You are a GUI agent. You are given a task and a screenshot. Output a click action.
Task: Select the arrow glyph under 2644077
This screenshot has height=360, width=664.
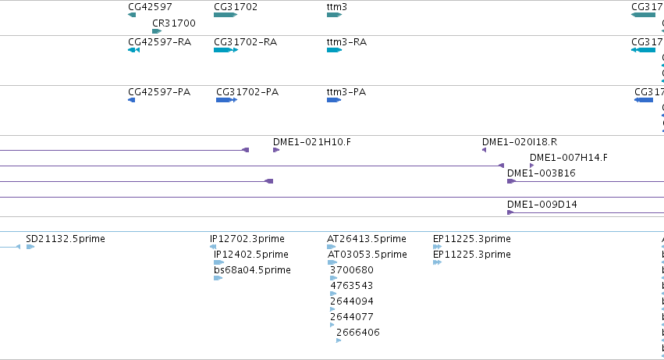(x=332, y=325)
